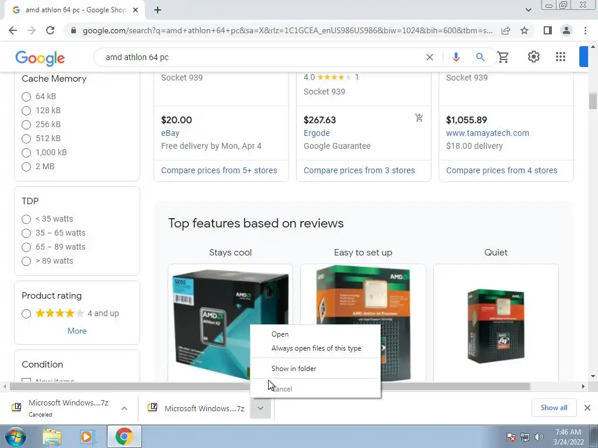Image resolution: width=598 pixels, height=448 pixels.
Task: Add the $267.63 Ergode item to cart
Action: coord(419,118)
